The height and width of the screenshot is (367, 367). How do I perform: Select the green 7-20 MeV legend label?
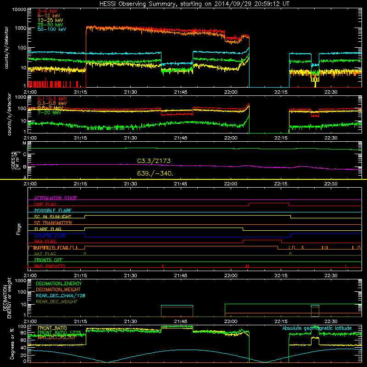49,112
